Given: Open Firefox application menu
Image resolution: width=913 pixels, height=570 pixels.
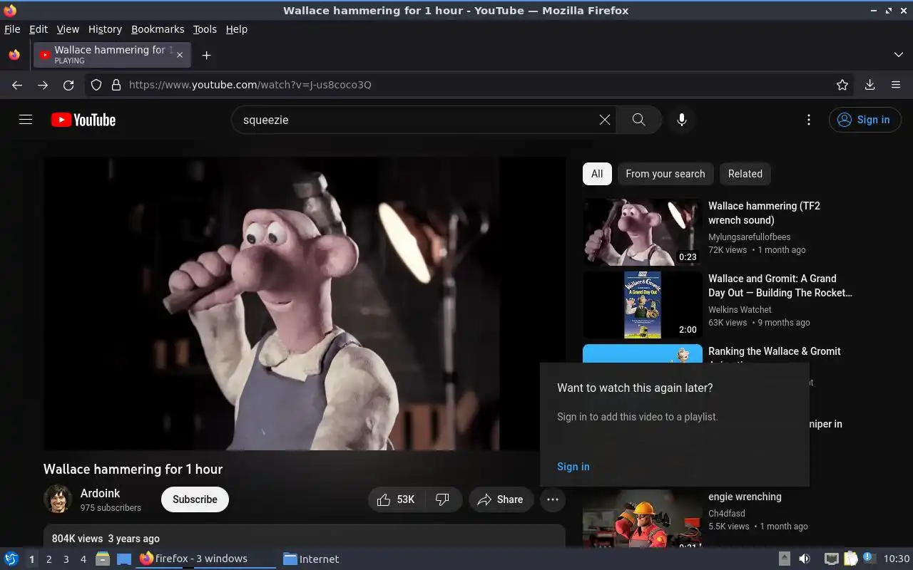Looking at the screenshot, I should pyautogui.click(x=896, y=85).
